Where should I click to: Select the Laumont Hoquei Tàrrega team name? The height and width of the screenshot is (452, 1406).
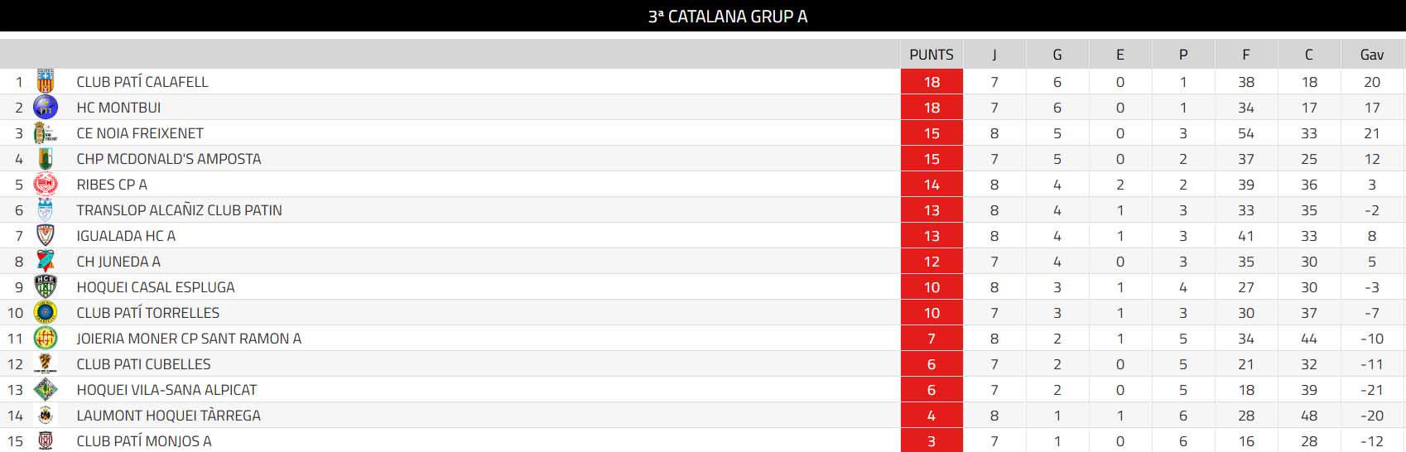pos(168,416)
